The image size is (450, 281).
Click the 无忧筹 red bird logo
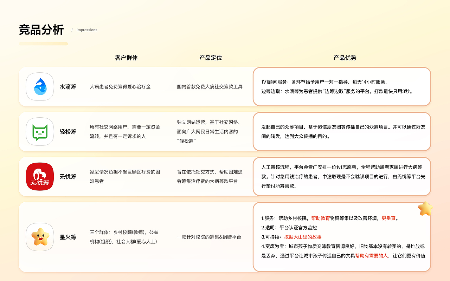pyautogui.click(x=39, y=176)
